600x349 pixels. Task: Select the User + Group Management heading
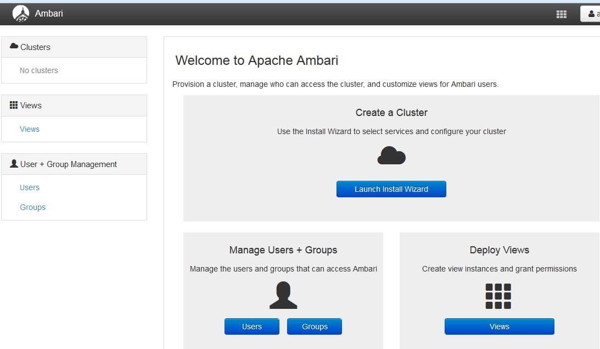pyautogui.click(x=69, y=164)
